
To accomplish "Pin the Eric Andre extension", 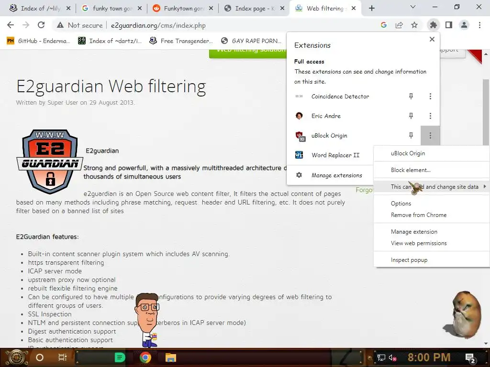I will (411, 116).
